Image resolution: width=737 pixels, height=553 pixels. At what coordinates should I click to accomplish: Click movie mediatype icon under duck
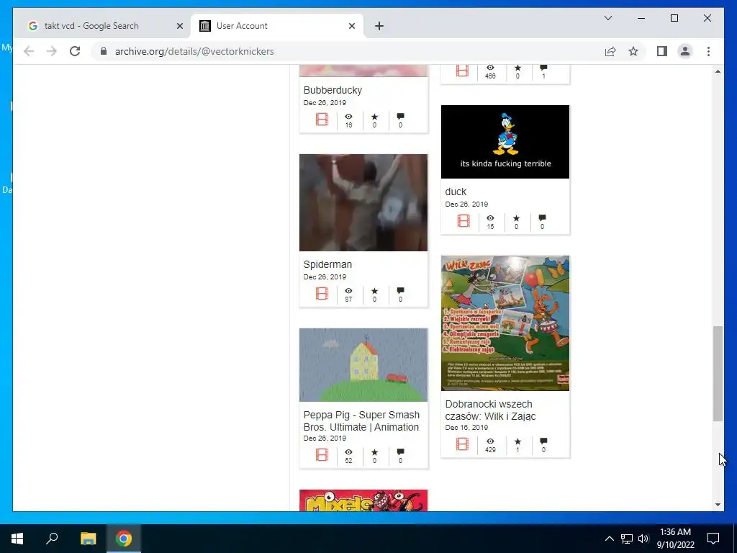[x=464, y=221]
